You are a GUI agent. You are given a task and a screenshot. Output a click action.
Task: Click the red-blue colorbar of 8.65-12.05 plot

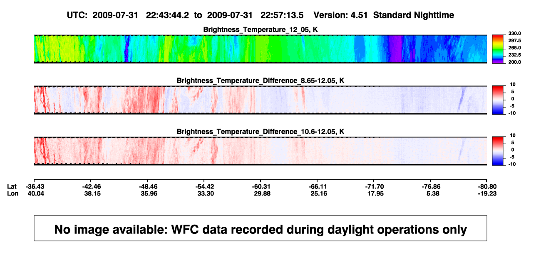coord(498,100)
